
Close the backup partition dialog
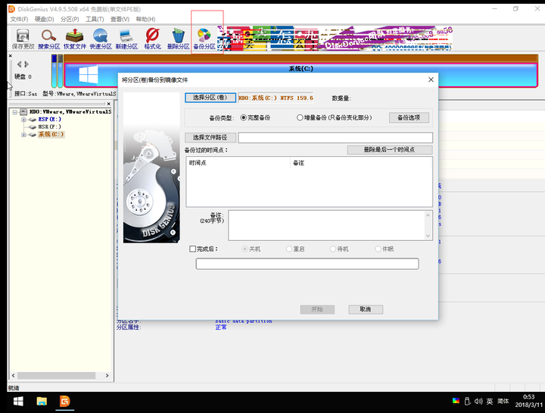431,80
